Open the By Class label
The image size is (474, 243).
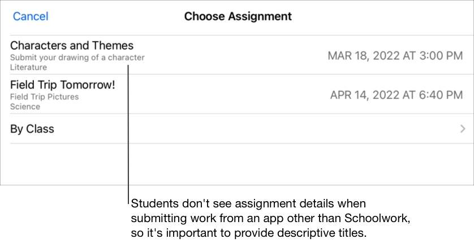pos(32,129)
